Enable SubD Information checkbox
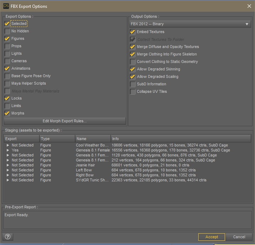This screenshot has width=255, height=245. pyautogui.click(x=133, y=84)
